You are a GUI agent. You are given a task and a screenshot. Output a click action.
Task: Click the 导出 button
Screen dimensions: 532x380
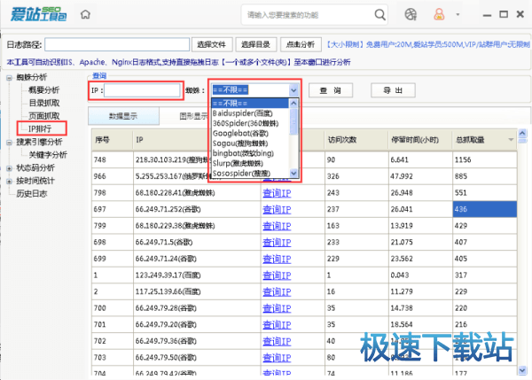tap(393, 90)
